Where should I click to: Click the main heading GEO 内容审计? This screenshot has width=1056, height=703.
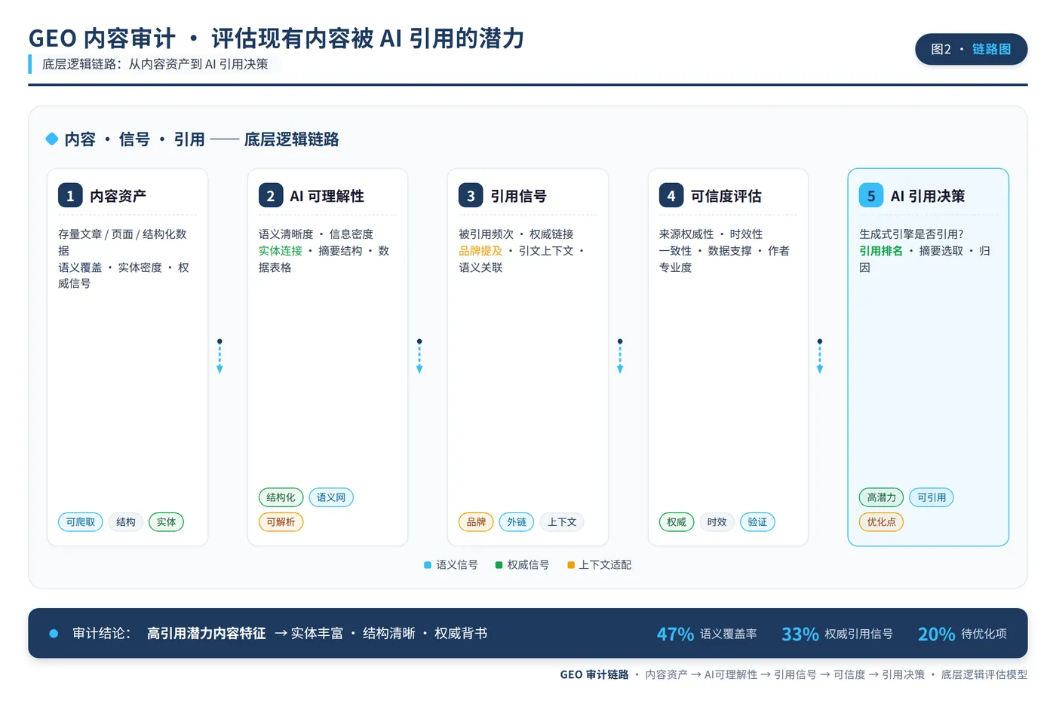point(102,38)
